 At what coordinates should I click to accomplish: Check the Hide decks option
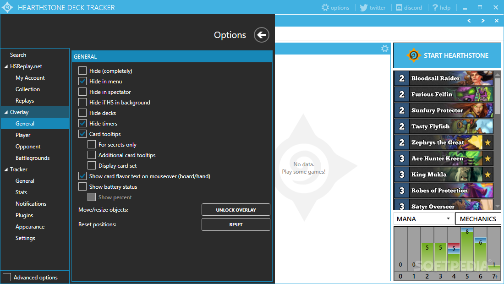tap(82, 113)
